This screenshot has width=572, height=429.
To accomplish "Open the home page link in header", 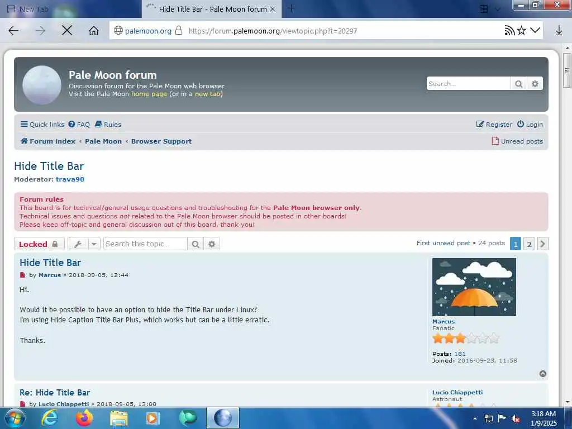I will 149,94.
